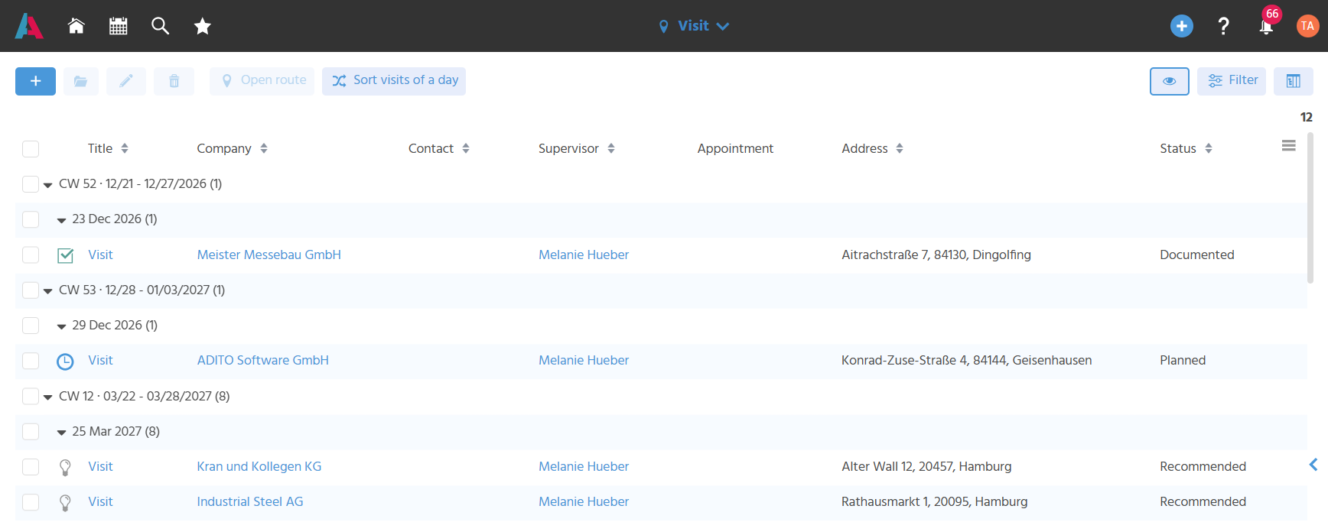This screenshot has height=522, width=1328.
Task: Check the Industrial Steel AG row checkbox
Action: click(31, 502)
